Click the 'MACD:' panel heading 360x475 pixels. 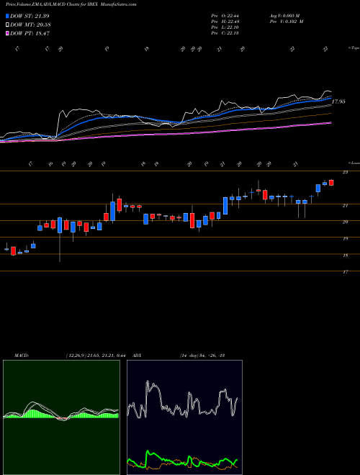[22, 356]
